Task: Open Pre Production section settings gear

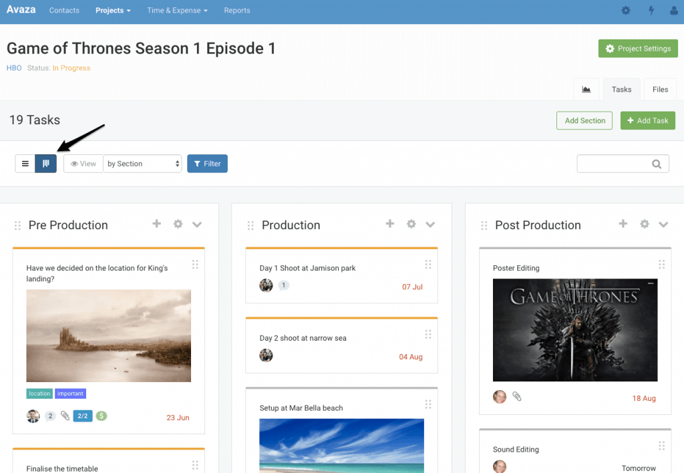Action: click(178, 224)
